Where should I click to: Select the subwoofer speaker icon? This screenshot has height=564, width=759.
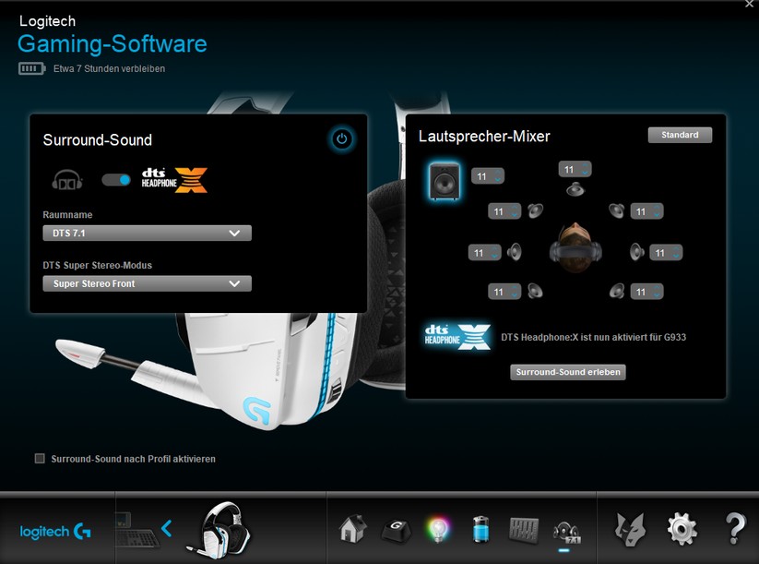[x=447, y=180]
